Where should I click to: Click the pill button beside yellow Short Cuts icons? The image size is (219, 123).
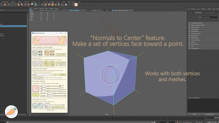(x=61, y=63)
